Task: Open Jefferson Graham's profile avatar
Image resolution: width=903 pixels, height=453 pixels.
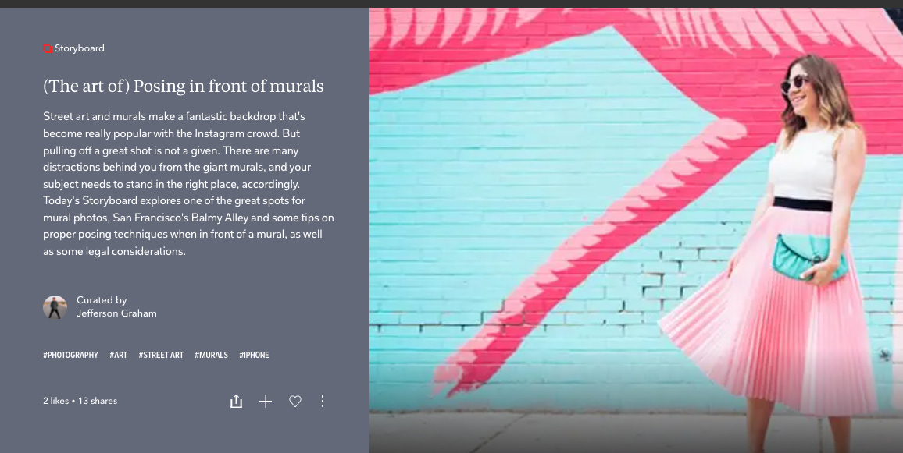Action: 55,307
